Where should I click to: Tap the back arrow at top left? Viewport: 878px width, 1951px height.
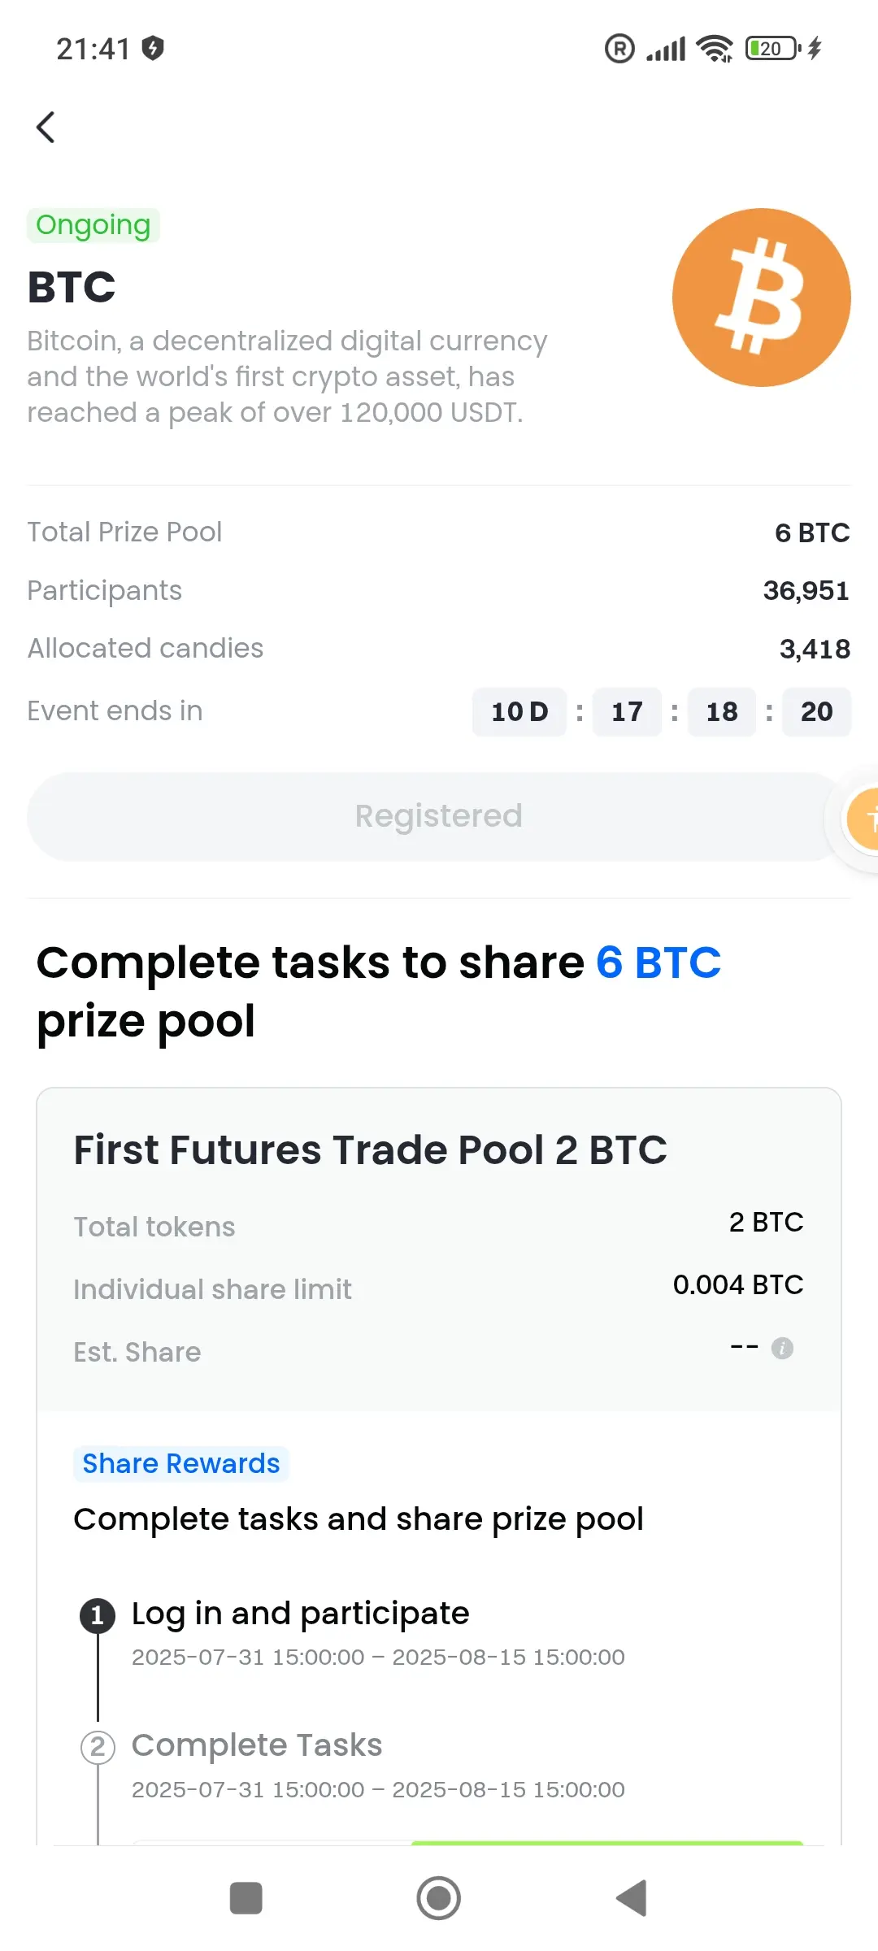[x=46, y=127]
